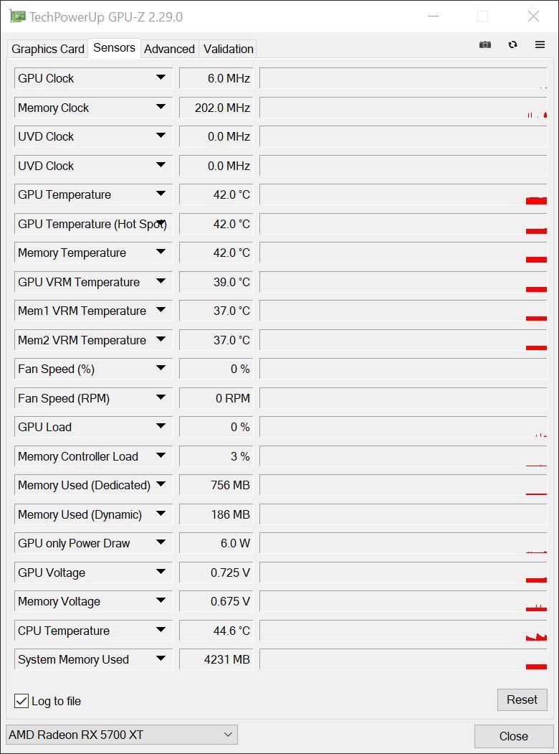Open GPU Voltage sensor options arrow
The width and height of the screenshot is (559, 754).
161,572
